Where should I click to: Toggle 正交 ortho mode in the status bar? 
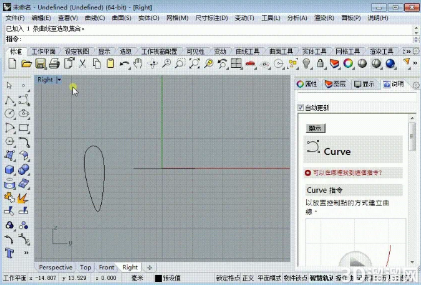pos(248,278)
